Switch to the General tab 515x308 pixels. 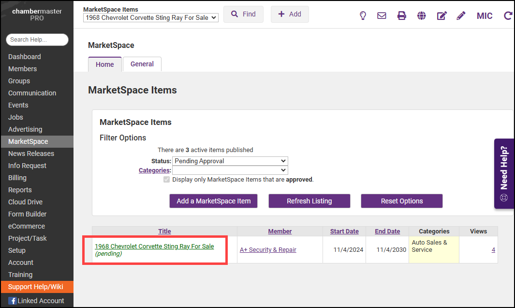click(142, 64)
